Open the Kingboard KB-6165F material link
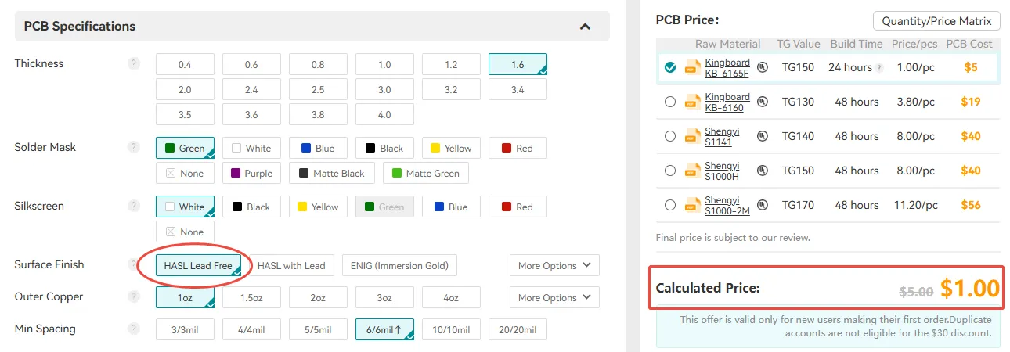The image size is (1010, 352). point(727,68)
